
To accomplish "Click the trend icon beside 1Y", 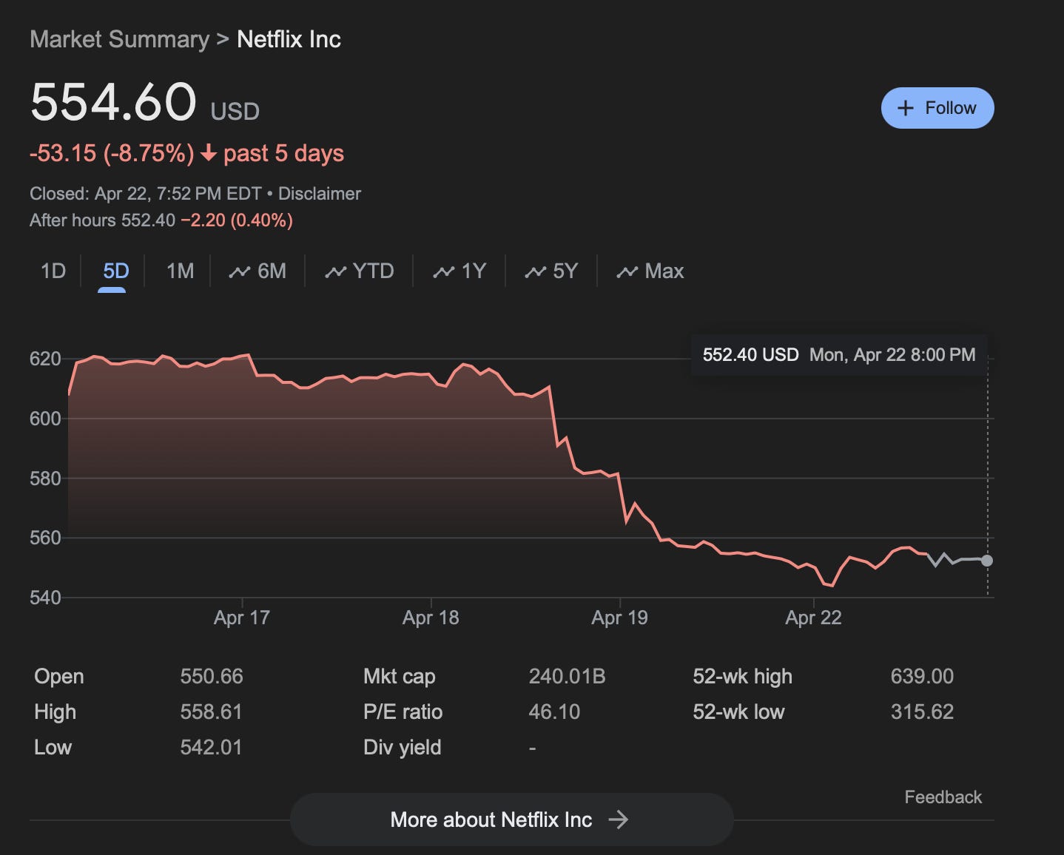I will (x=443, y=272).
